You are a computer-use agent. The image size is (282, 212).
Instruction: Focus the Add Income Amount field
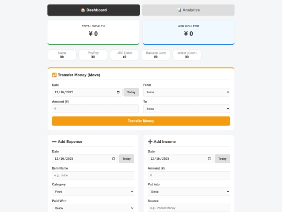coord(189,175)
